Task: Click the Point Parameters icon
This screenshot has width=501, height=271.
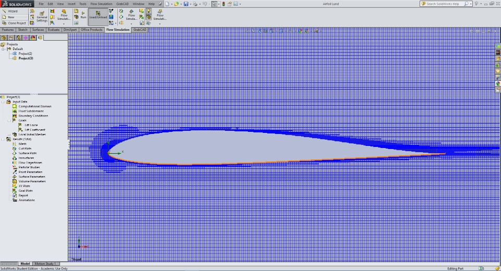Action: pos(15,172)
